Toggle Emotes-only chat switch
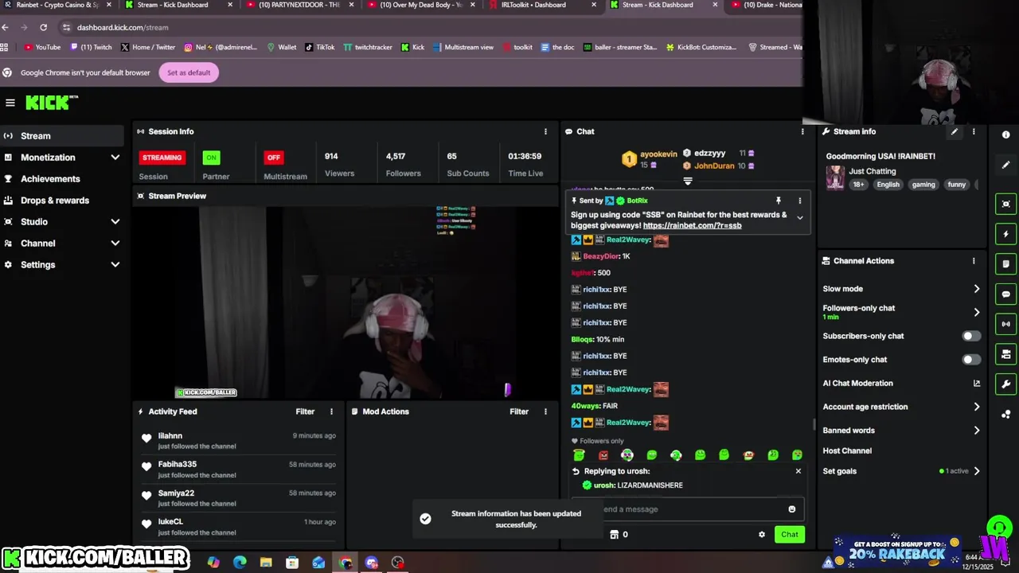Viewport: 1019px width, 573px height. [x=971, y=360]
